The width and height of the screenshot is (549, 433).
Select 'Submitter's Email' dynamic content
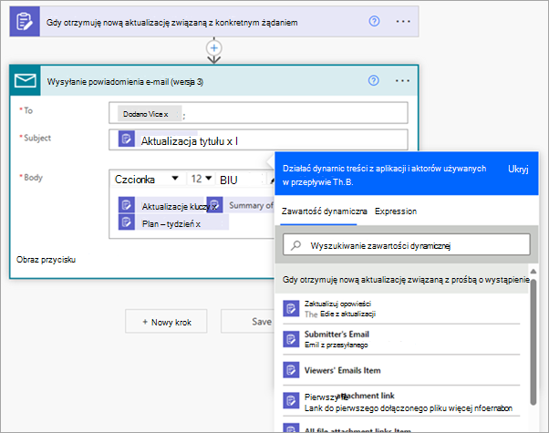click(401, 339)
